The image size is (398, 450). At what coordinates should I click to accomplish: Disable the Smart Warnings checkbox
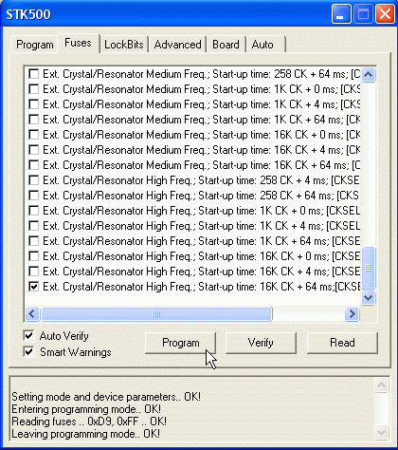pyautogui.click(x=28, y=351)
